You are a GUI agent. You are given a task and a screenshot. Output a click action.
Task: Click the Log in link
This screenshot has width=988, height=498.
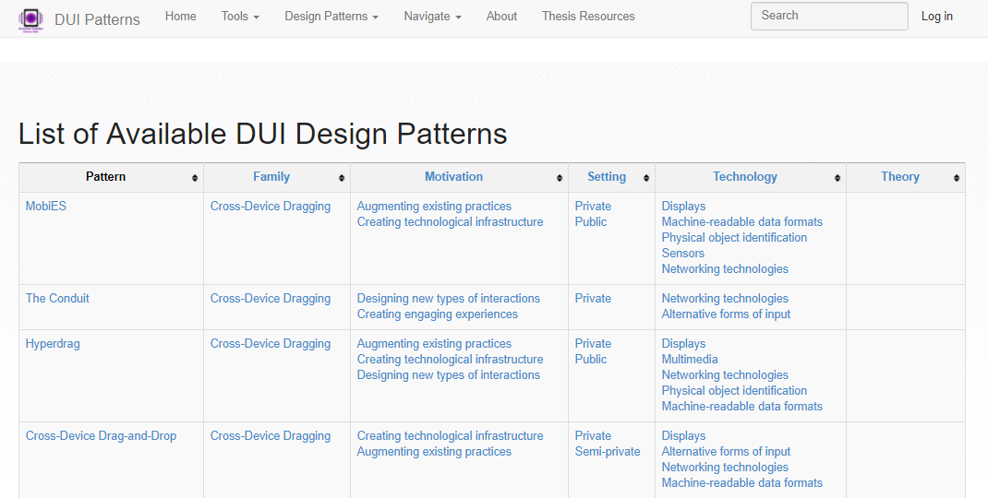(x=936, y=17)
